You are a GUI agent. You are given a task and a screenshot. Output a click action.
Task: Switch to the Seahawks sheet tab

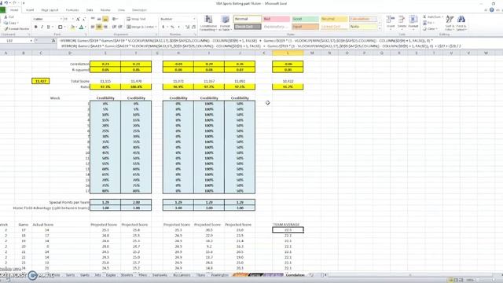[160, 275]
